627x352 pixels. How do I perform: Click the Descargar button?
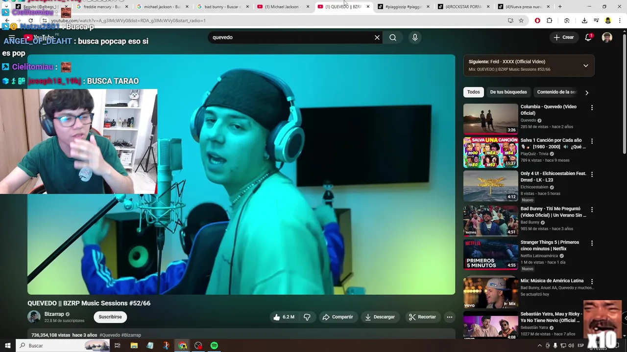point(380,317)
